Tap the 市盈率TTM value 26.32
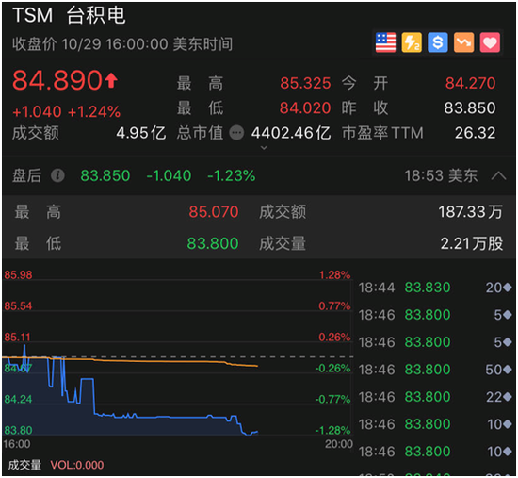Viewport: 518px width, 478px height. (x=475, y=133)
